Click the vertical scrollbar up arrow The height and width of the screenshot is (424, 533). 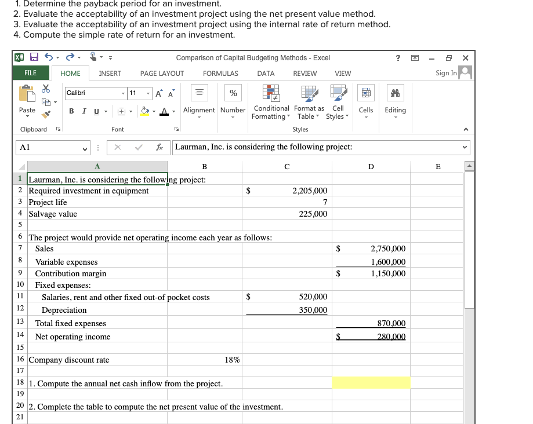469,166
